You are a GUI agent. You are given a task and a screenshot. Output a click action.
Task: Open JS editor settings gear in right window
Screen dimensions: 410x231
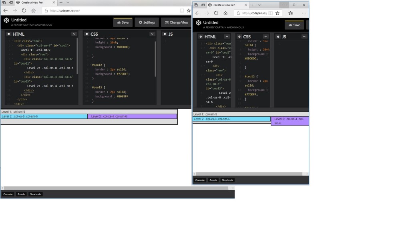pos(278,36)
